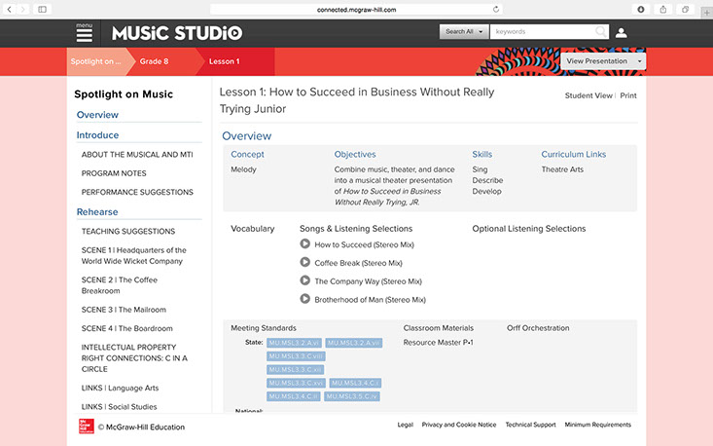Click the Concept heading link
Viewport: 713px width, 446px height.
(247, 154)
